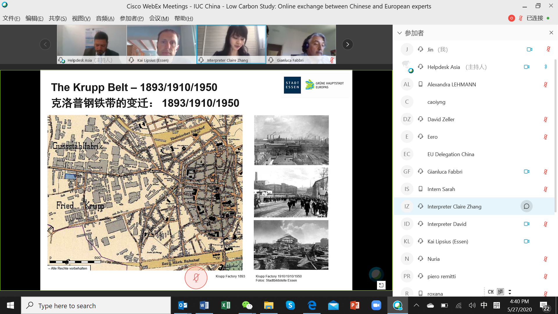
Task: Open chat with Interpreter Claire Zhang
Action: (x=526, y=206)
